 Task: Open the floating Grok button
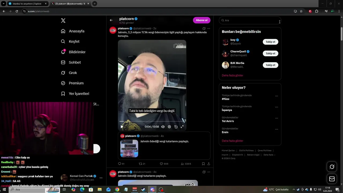[x=332, y=167]
